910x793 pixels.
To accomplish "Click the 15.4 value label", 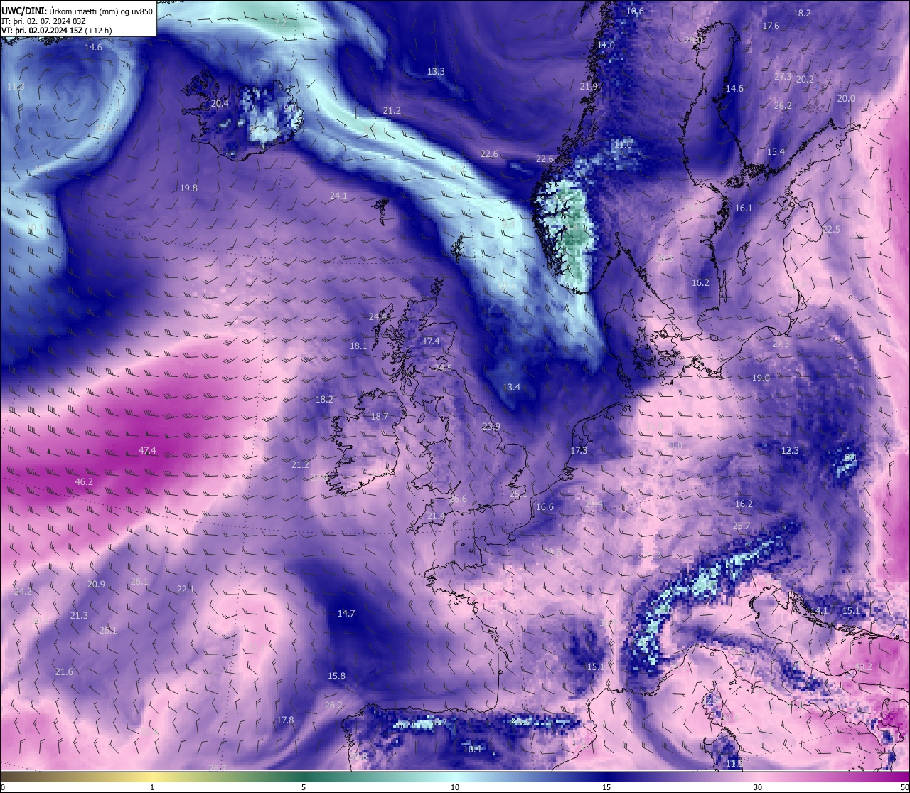I will coord(776,152).
